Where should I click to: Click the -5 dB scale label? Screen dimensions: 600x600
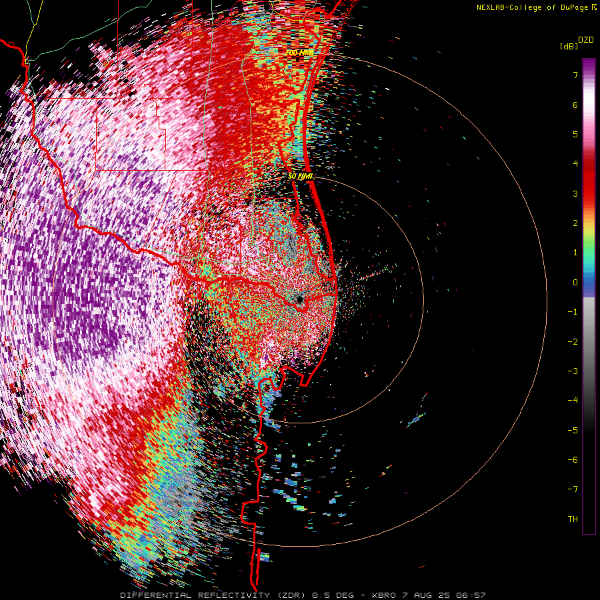(x=573, y=430)
